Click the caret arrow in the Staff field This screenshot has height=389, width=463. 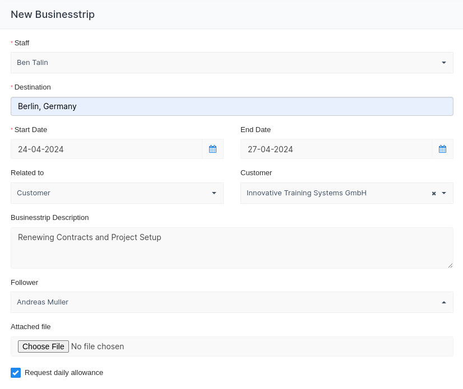(x=443, y=63)
